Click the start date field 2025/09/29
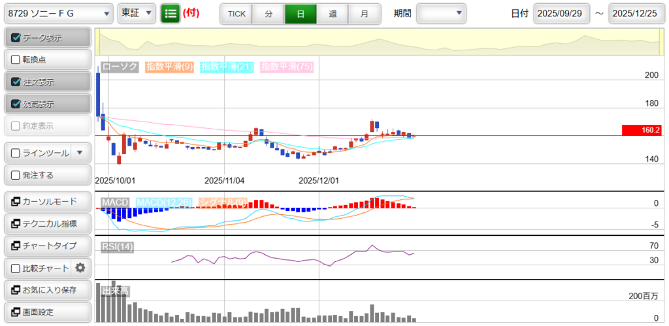Viewport: 669px width, 326px height. (x=561, y=14)
